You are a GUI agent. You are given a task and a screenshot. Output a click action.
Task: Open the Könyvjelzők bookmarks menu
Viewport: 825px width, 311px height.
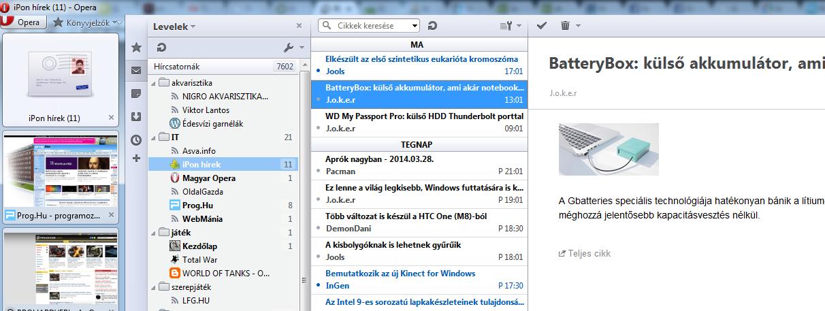89,22
